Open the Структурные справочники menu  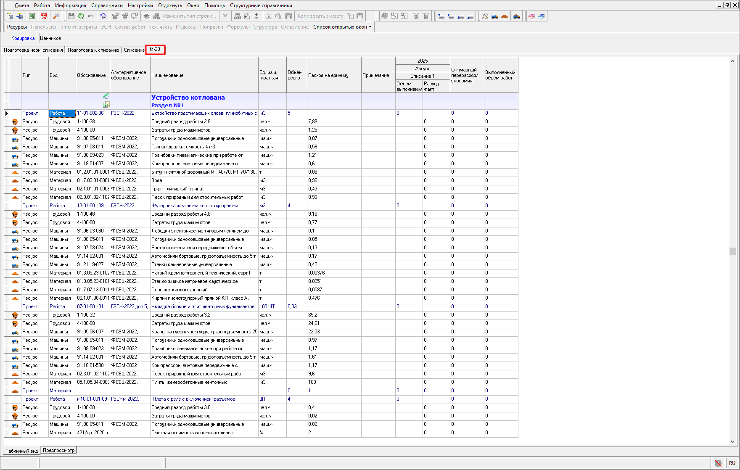point(261,5)
